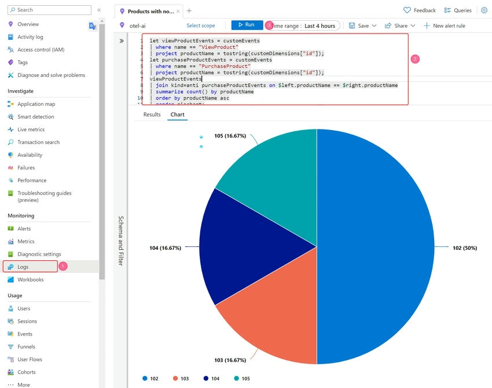Viewport: 492px width, 388px height.
Task: Open Alerts under Monitoring
Action: [24, 229]
